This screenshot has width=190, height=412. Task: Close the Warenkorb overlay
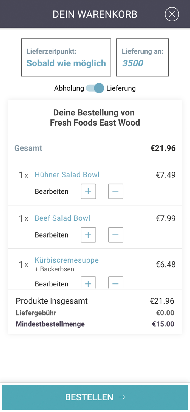pyautogui.click(x=172, y=14)
